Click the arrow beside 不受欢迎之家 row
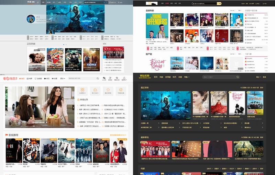The image size is (275, 175). pos(200,127)
